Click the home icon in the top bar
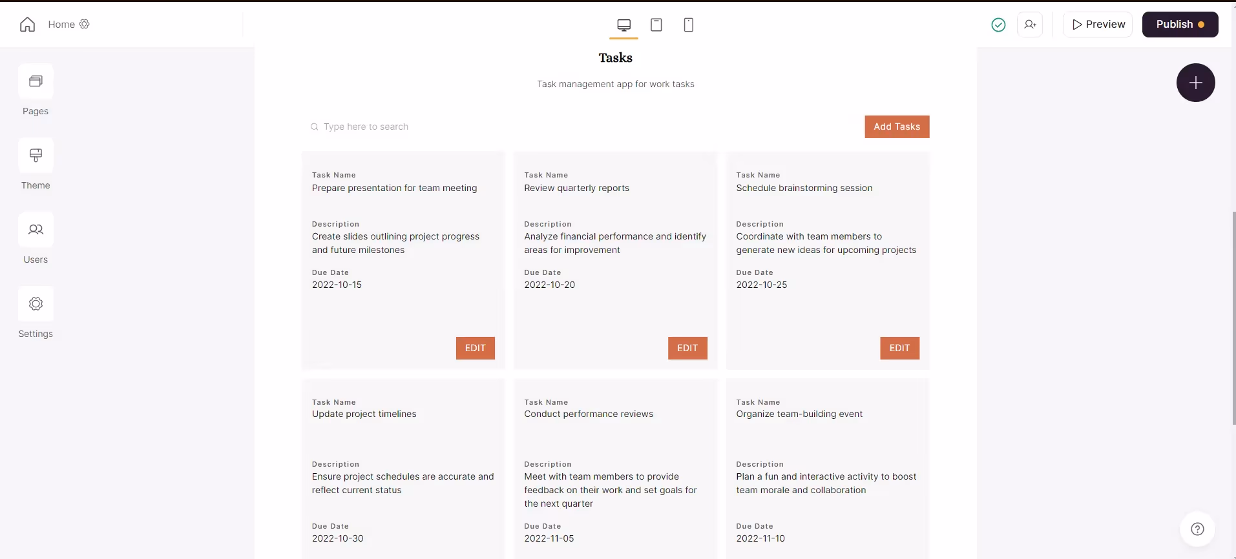The width and height of the screenshot is (1236, 559). point(27,25)
